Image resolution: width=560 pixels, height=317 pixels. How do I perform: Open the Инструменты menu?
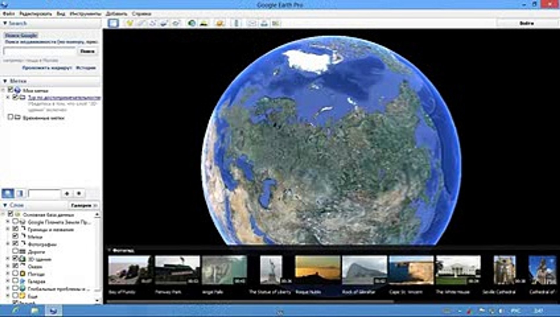85,14
